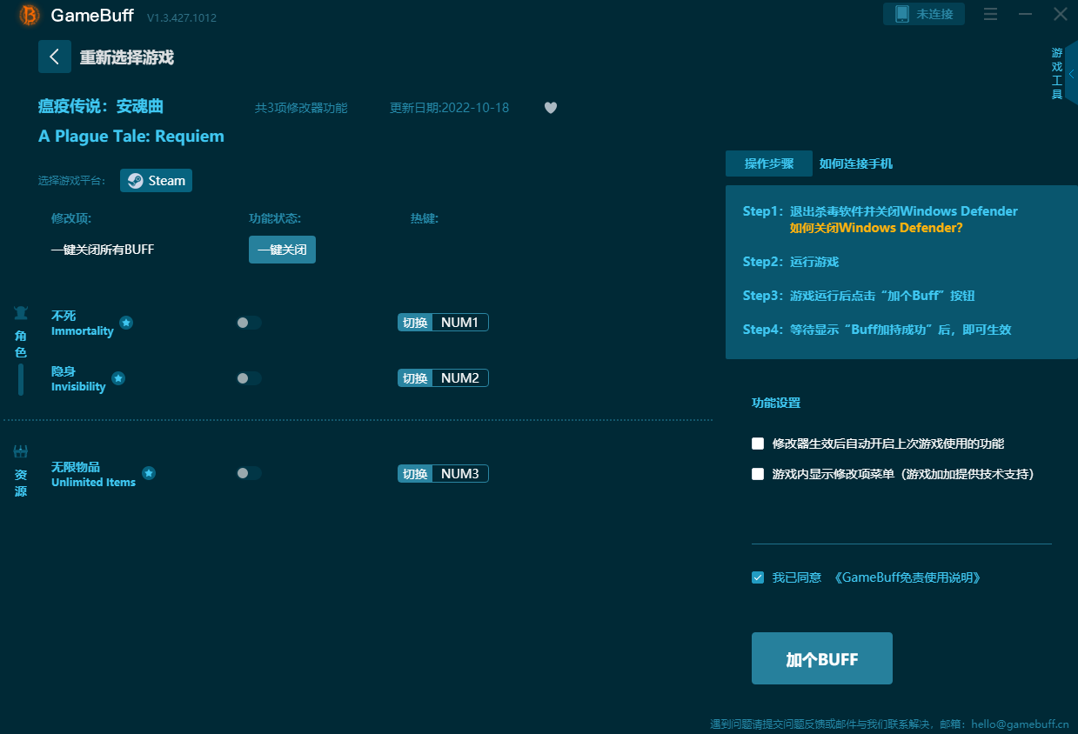Turn on the Unlimited Items toggle
The image size is (1078, 734).
click(248, 473)
